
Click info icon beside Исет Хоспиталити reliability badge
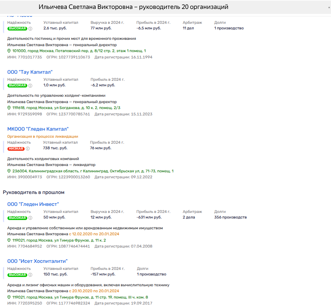click(x=31, y=275)
